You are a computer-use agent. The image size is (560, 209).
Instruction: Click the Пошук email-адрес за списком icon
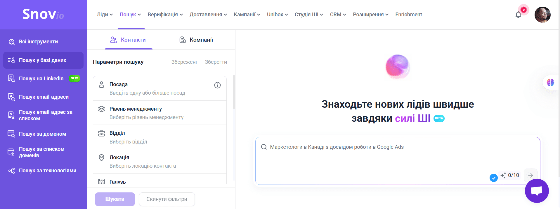[11, 115]
